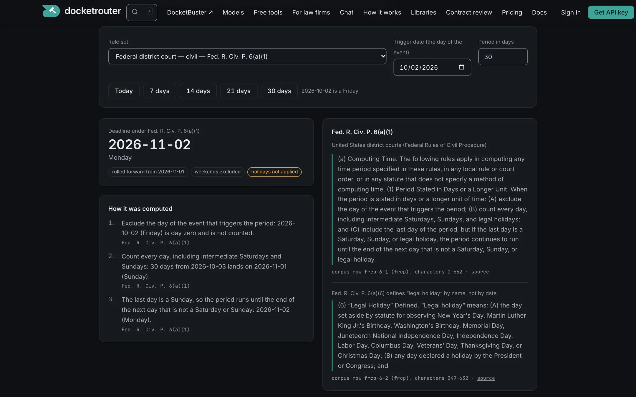Open source link for frcp-6-2
The image size is (636, 397).
[486, 378]
